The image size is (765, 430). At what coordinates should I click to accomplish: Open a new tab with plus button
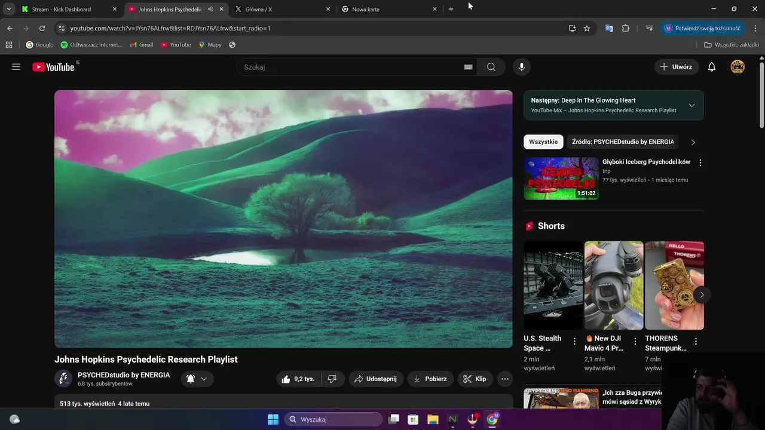tap(451, 9)
